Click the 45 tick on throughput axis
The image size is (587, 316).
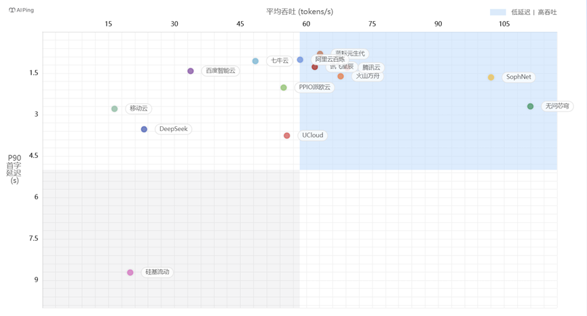240,24
